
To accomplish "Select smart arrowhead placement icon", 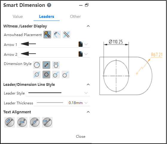I will 47,35.
